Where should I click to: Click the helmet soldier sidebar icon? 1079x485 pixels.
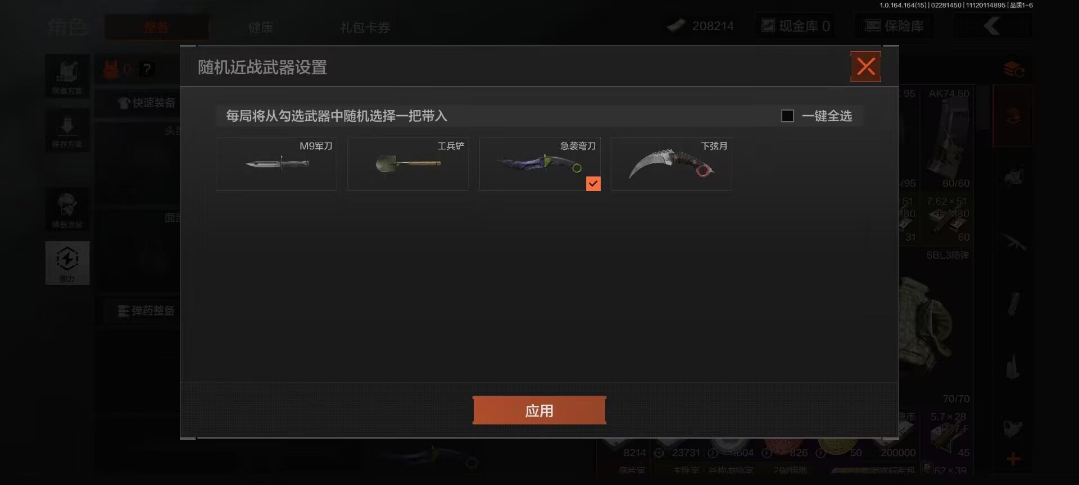pyautogui.click(x=67, y=209)
